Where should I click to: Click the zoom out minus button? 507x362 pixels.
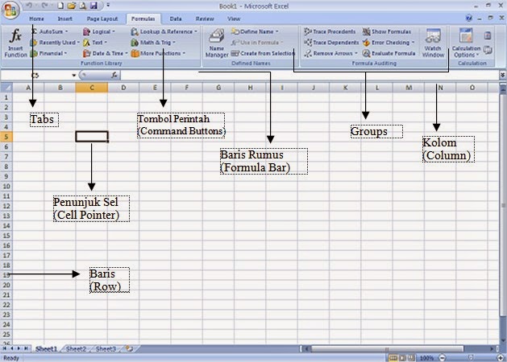tap(442, 358)
